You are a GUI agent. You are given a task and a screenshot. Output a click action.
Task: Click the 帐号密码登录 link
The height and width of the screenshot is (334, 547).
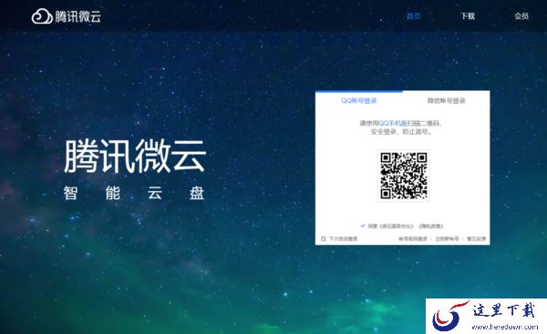(413, 238)
